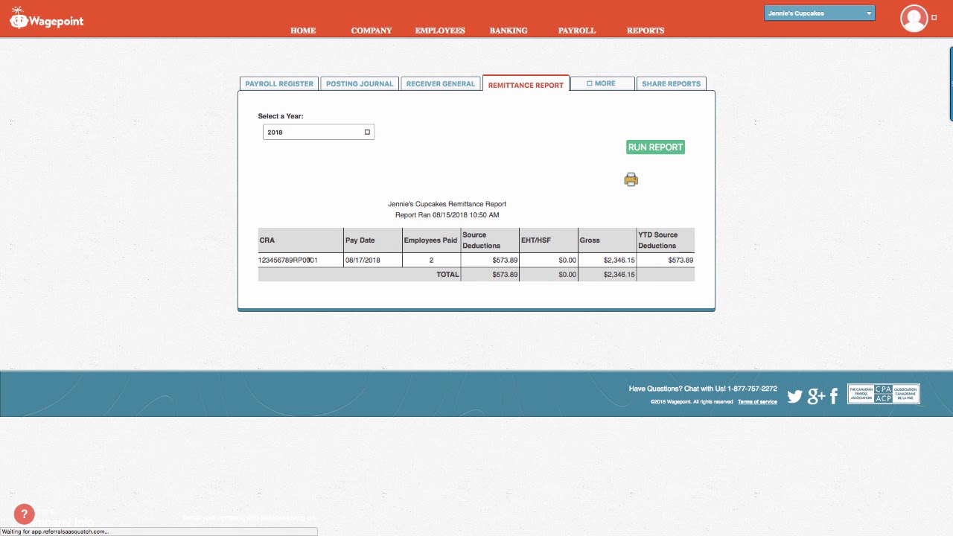Open the REPORTS menu
This screenshot has height=536, width=953.
coord(646,31)
